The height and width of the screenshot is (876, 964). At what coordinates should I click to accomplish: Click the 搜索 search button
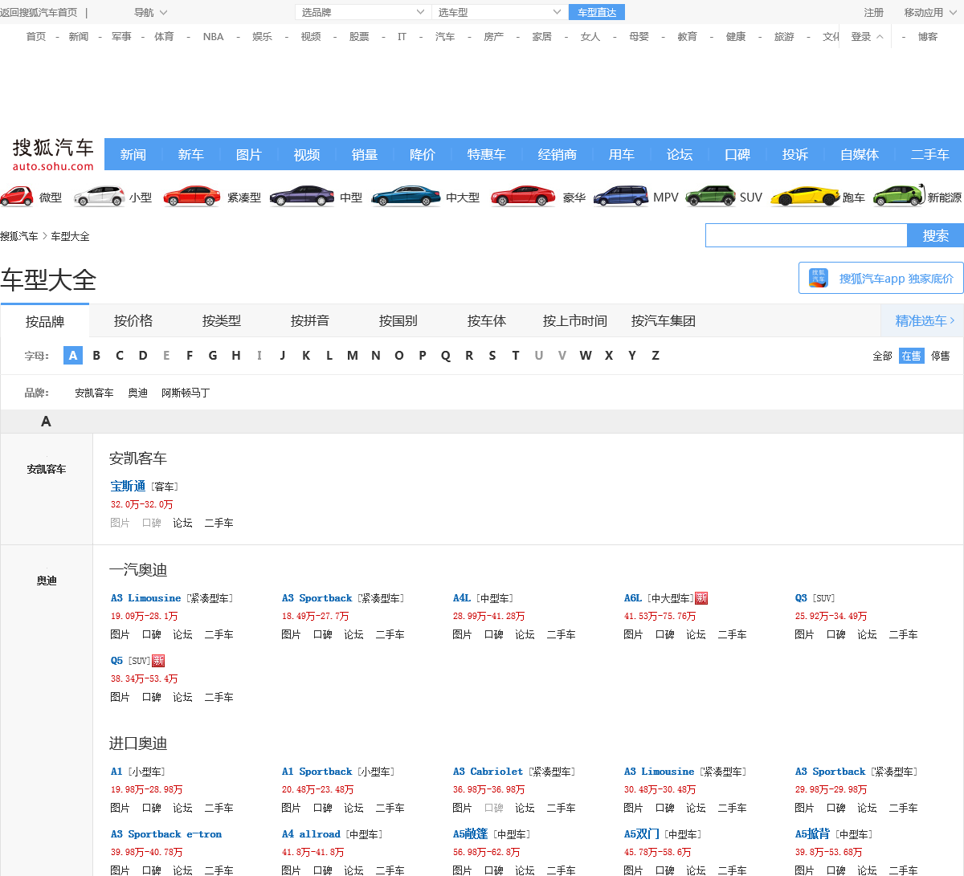(x=936, y=235)
